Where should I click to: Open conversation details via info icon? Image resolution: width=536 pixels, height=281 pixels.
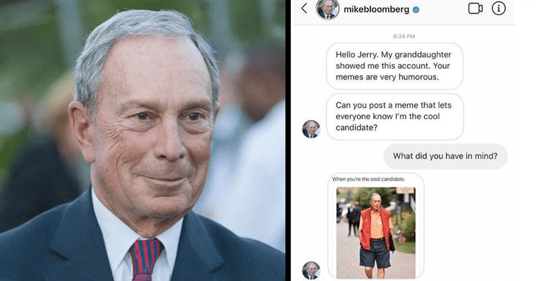(498, 8)
